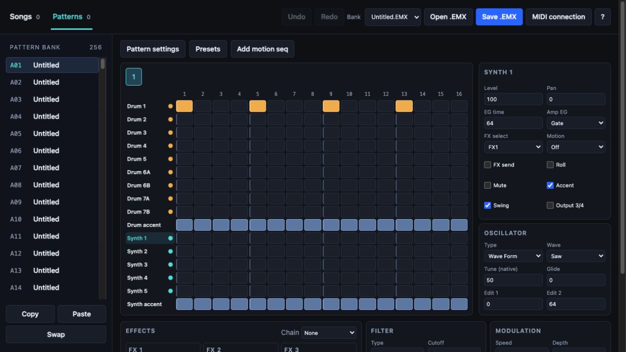Select pattern A02 Untitled

coord(52,82)
